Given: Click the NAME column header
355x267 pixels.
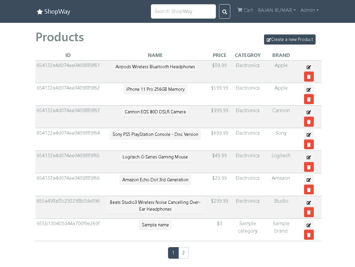Looking at the screenshot, I should click(155, 55).
